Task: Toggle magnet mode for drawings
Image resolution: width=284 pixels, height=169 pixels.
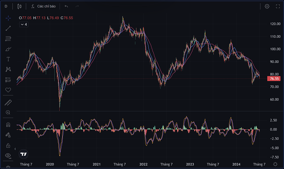Action: pyautogui.click(x=8, y=124)
